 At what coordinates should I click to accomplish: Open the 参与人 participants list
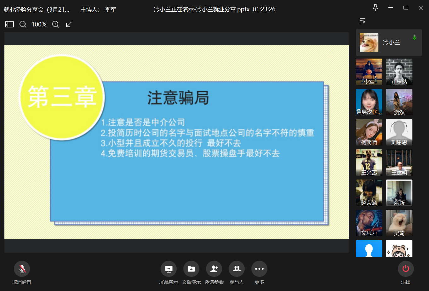pyautogui.click(x=237, y=269)
